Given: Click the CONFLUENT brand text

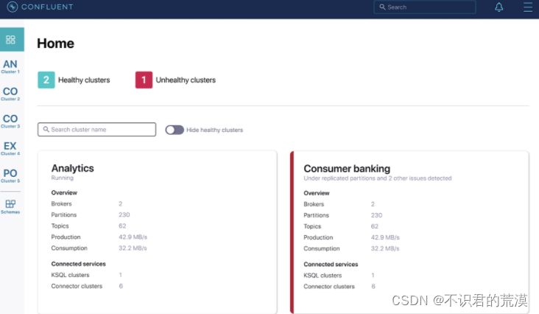Looking at the screenshot, I should click(47, 7).
